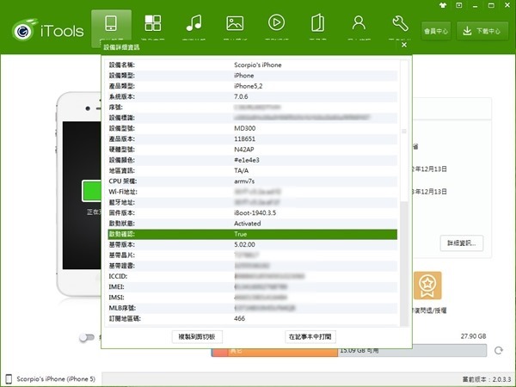
Task: Select the 序號 serial number row
Action: pyautogui.click(x=252, y=107)
